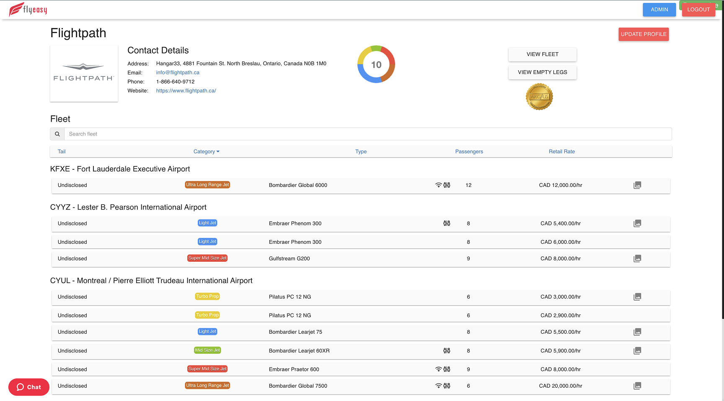
Task: Click the amenities icon on Phenom 300 CAD 5,400 row
Action: point(447,223)
